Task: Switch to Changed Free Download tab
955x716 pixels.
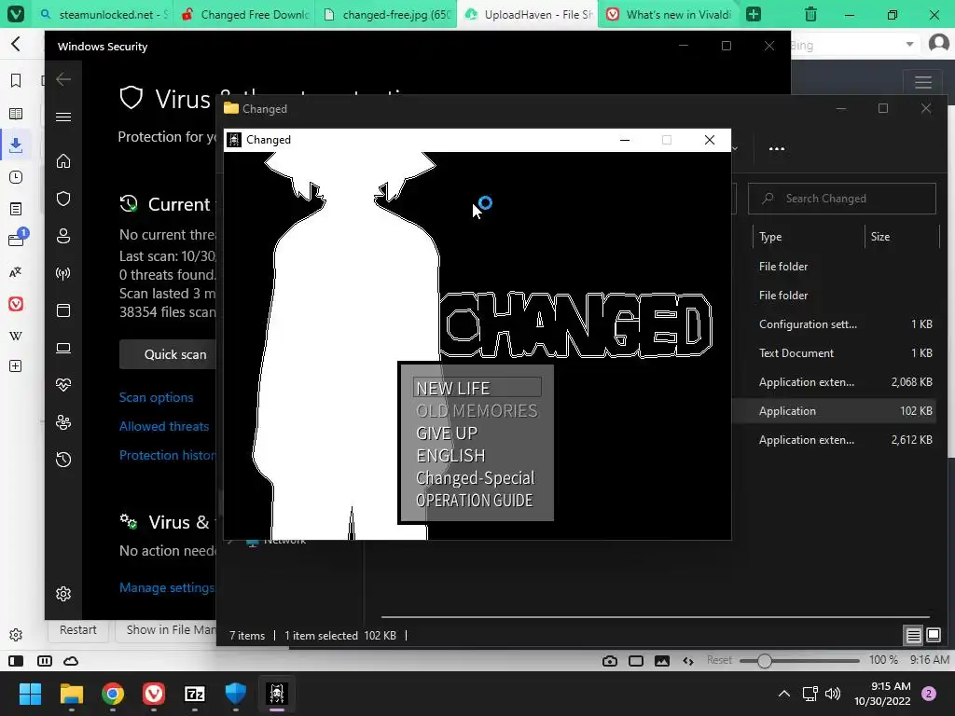Action: click(245, 14)
